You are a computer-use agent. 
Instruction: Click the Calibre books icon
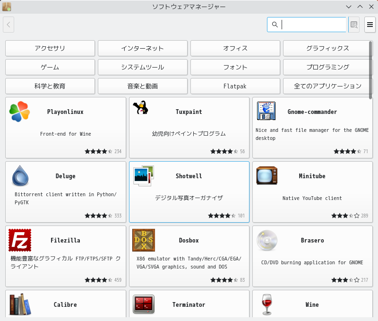click(x=20, y=304)
